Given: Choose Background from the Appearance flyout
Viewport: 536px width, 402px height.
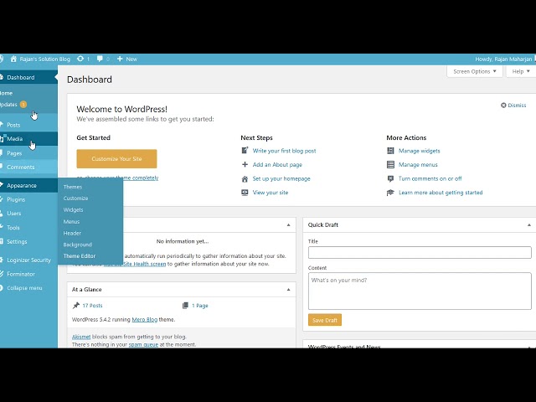Looking at the screenshot, I should [x=78, y=245].
